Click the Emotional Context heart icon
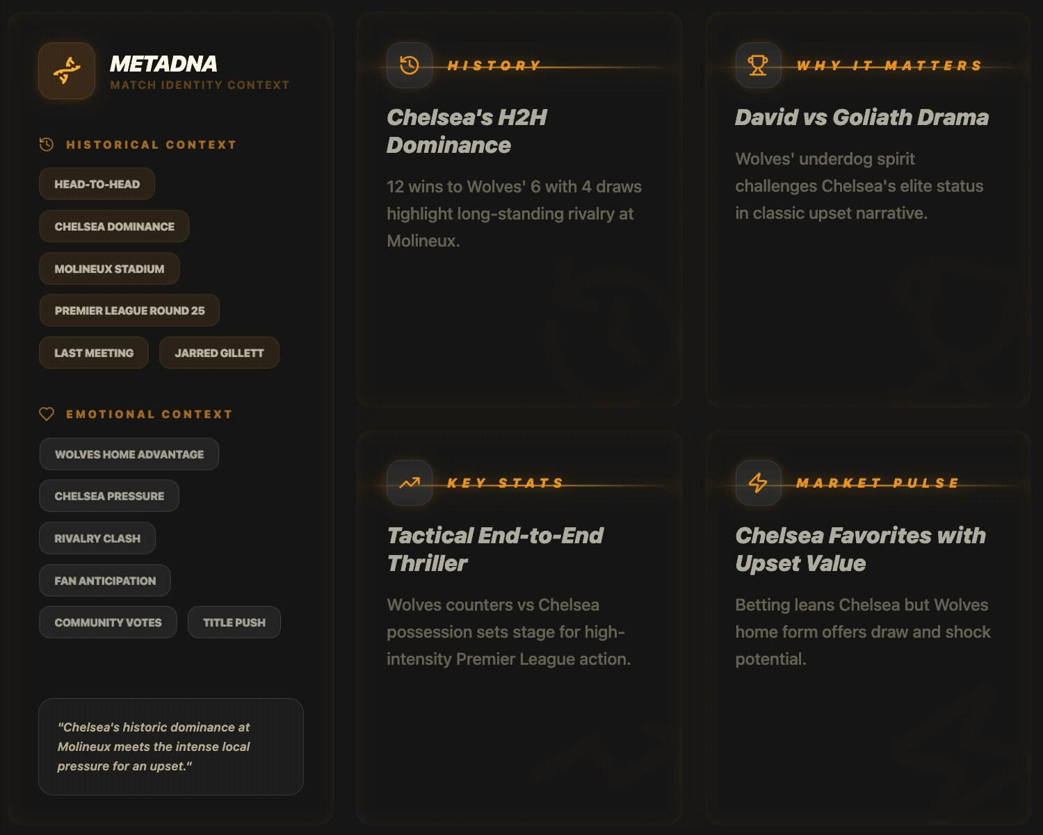Viewport: 1043px width, 835px height. (x=47, y=414)
